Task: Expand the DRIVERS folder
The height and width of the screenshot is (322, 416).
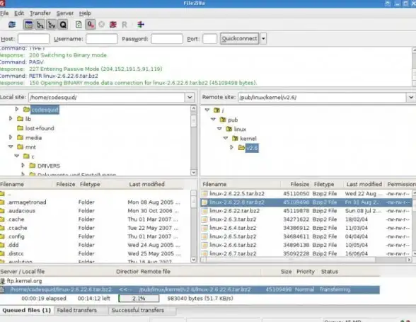Action: (x=23, y=166)
